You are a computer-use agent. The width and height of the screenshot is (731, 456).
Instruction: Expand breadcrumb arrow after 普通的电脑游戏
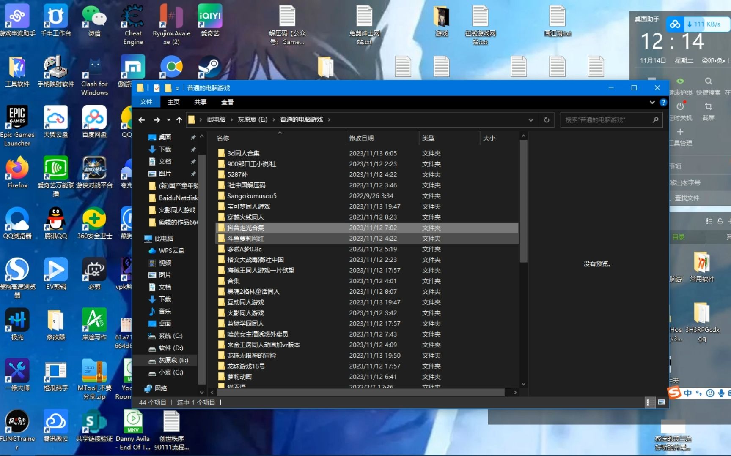coord(329,120)
